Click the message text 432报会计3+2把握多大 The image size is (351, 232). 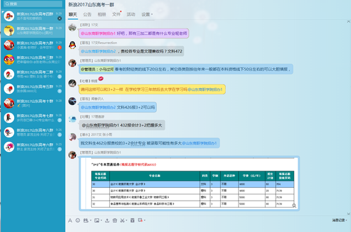[141, 125]
